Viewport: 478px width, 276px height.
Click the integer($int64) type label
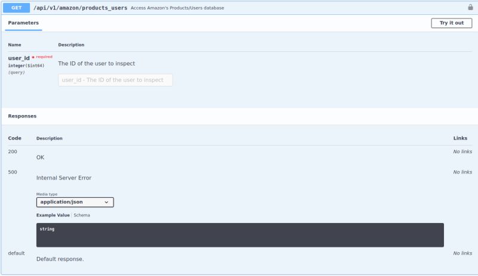point(26,66)
